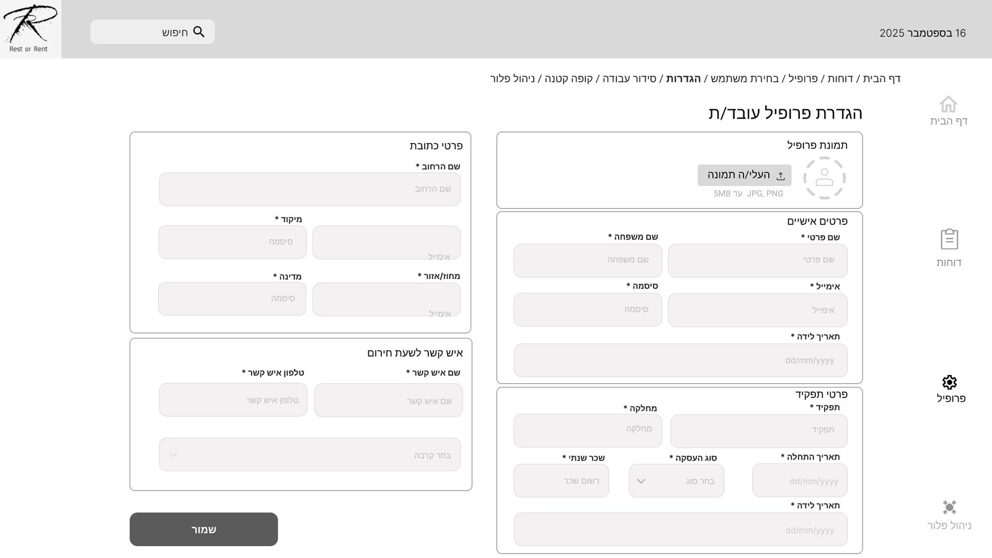Open the floor management sidebar icon

pyautogui.click(x=949, y=507)
